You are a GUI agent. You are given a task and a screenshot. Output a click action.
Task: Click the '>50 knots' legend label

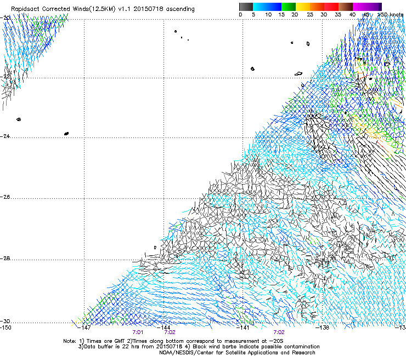(391, 15)
